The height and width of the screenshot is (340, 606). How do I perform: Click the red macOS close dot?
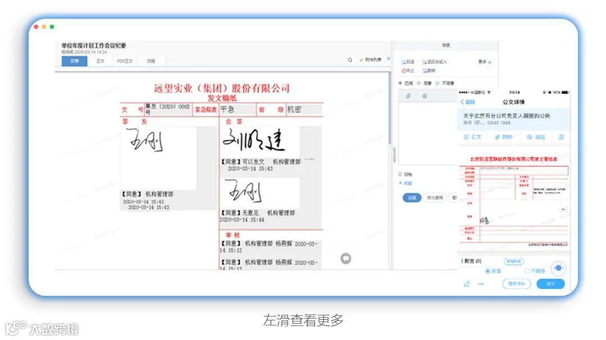coord(36,27)
